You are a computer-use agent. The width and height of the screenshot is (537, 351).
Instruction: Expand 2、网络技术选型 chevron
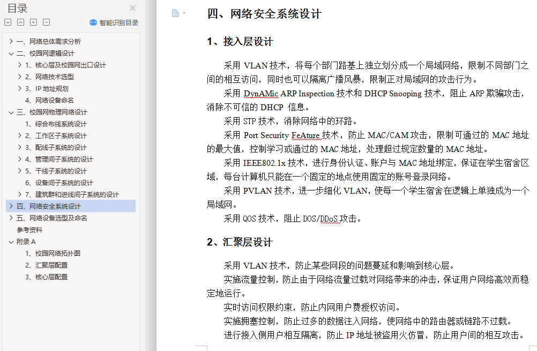(19, 77)
